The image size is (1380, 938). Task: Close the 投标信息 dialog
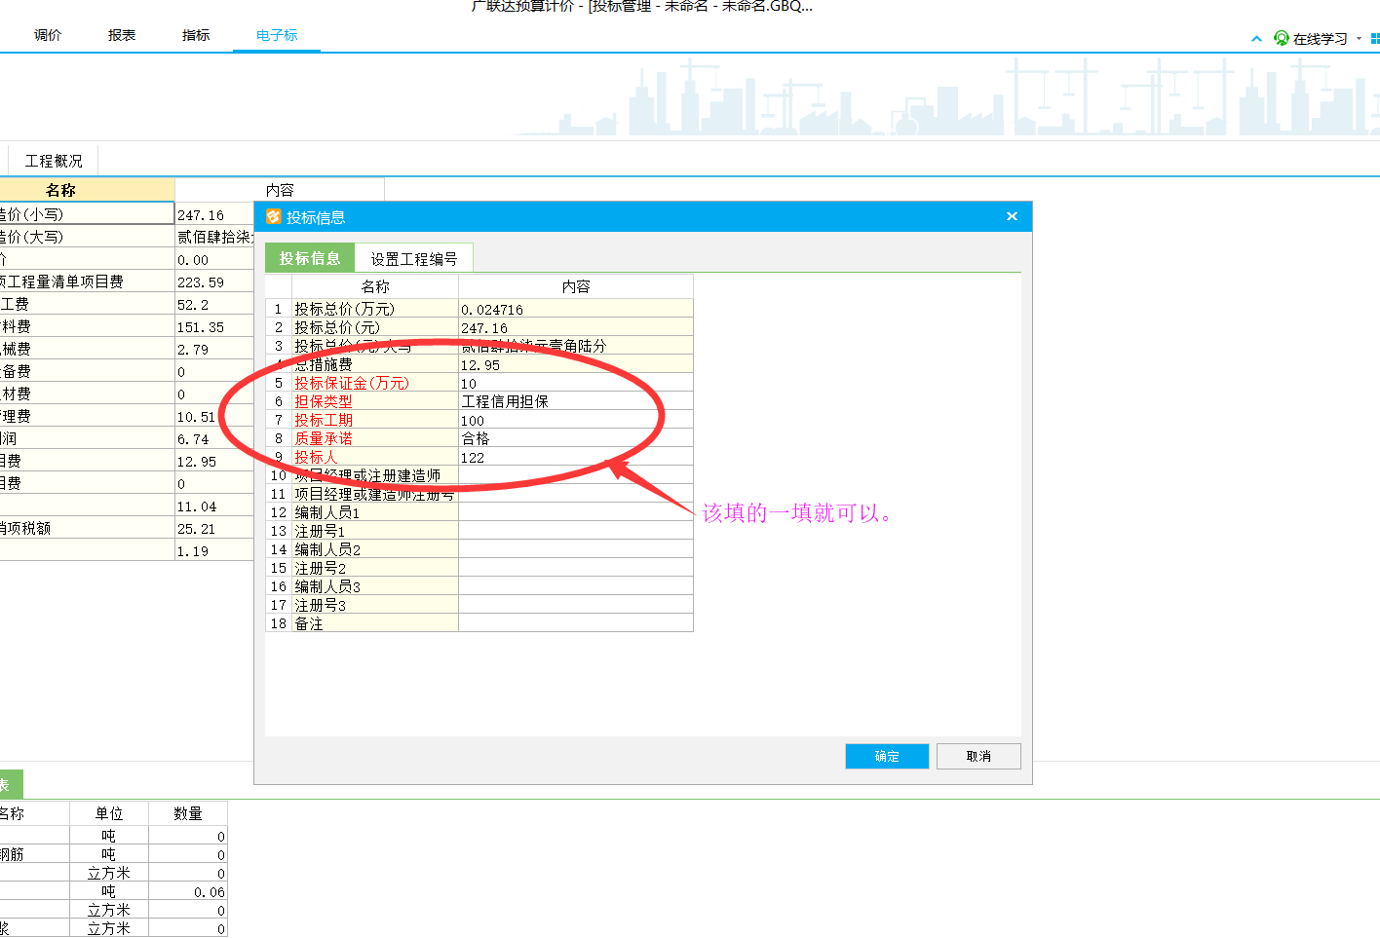(x=1012, y=216)
